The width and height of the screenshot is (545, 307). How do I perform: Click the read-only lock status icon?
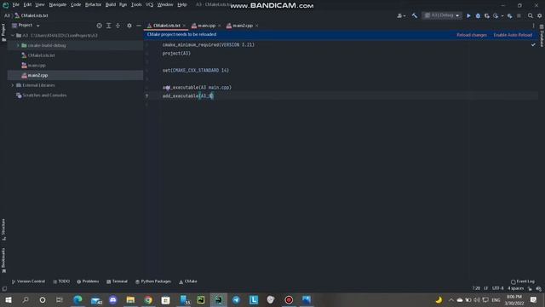pos(530,288)
